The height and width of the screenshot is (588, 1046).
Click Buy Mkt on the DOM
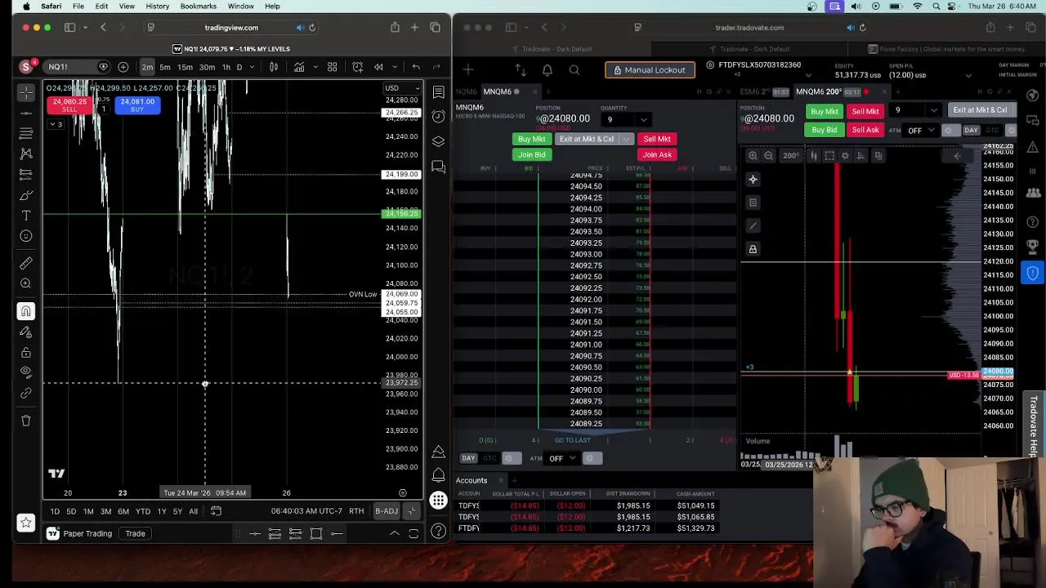[531, 139]
